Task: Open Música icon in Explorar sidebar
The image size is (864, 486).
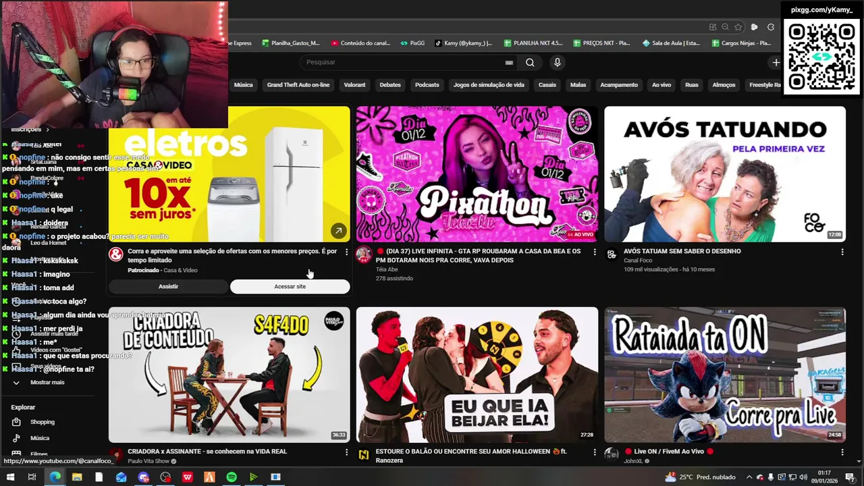Action: coord(16,438)
